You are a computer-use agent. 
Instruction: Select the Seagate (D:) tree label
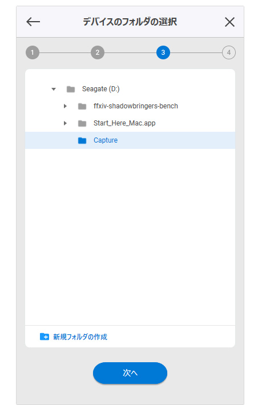pyautogui.click(x=101, y=89)
